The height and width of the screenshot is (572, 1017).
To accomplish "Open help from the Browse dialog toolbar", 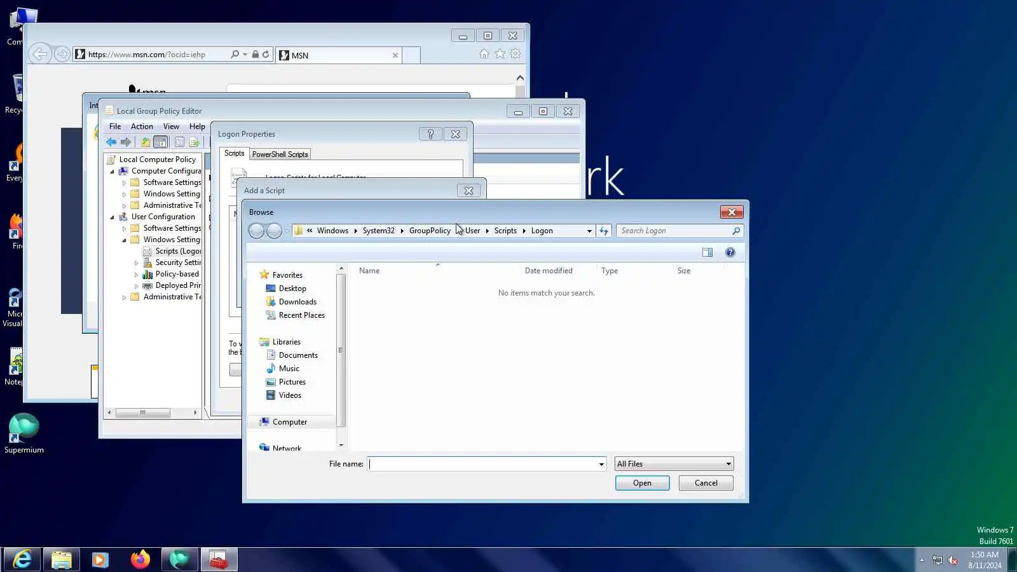I will coord(730,252).
